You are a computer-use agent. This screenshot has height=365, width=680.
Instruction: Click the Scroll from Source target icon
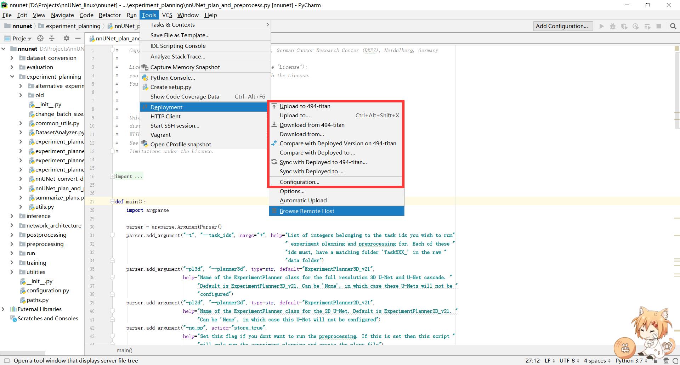pyautogui.click(x=40, y=38)
